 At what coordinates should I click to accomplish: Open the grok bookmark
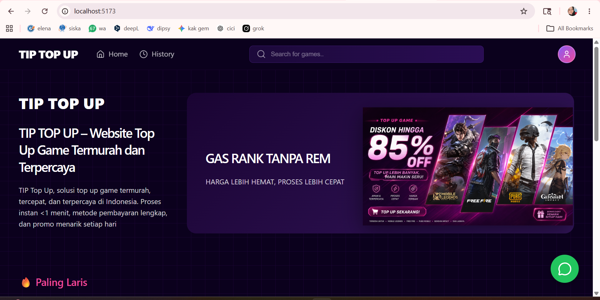coord(253,28)
